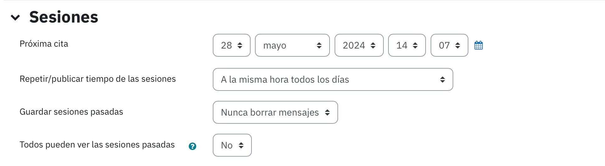This screenshot has width=605, height=166.
Task: Open the month dropdown showing mayo
Action: click(292, 45)
